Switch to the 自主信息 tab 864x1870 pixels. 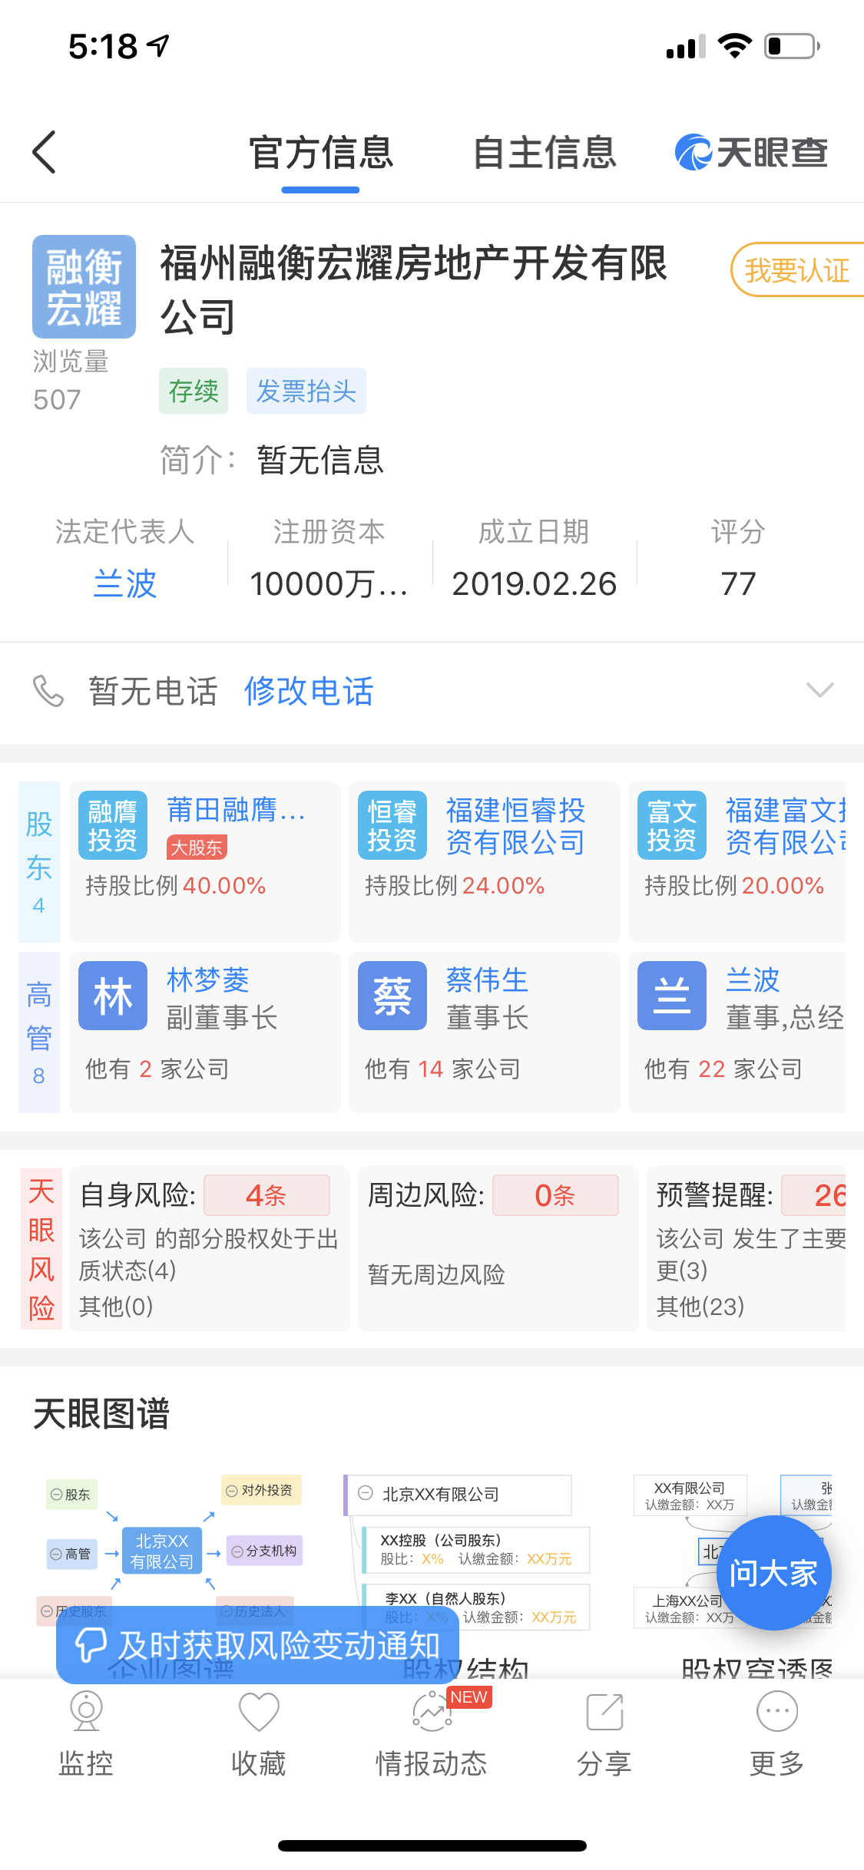tap(545, 152)
